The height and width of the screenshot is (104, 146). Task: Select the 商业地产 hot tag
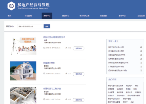click(129, 86)
